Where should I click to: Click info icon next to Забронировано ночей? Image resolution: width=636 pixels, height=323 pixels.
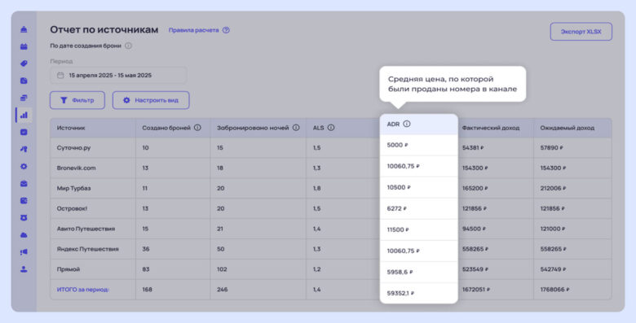point(296,128)
